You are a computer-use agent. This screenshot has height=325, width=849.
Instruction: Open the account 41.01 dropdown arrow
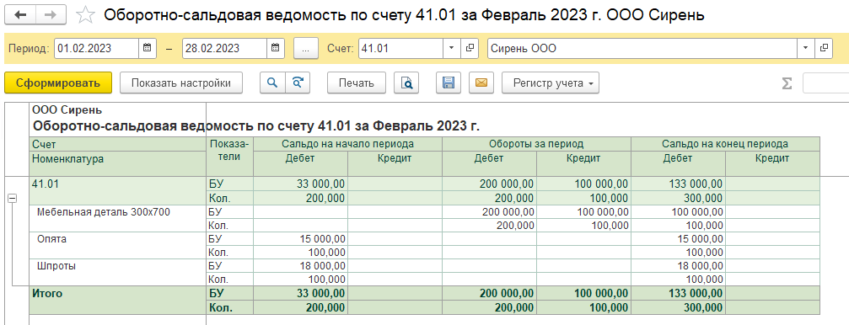click(x=452, y=48)
